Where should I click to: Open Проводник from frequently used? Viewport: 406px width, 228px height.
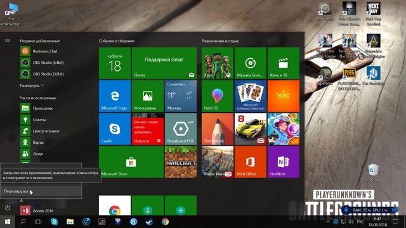37,108
